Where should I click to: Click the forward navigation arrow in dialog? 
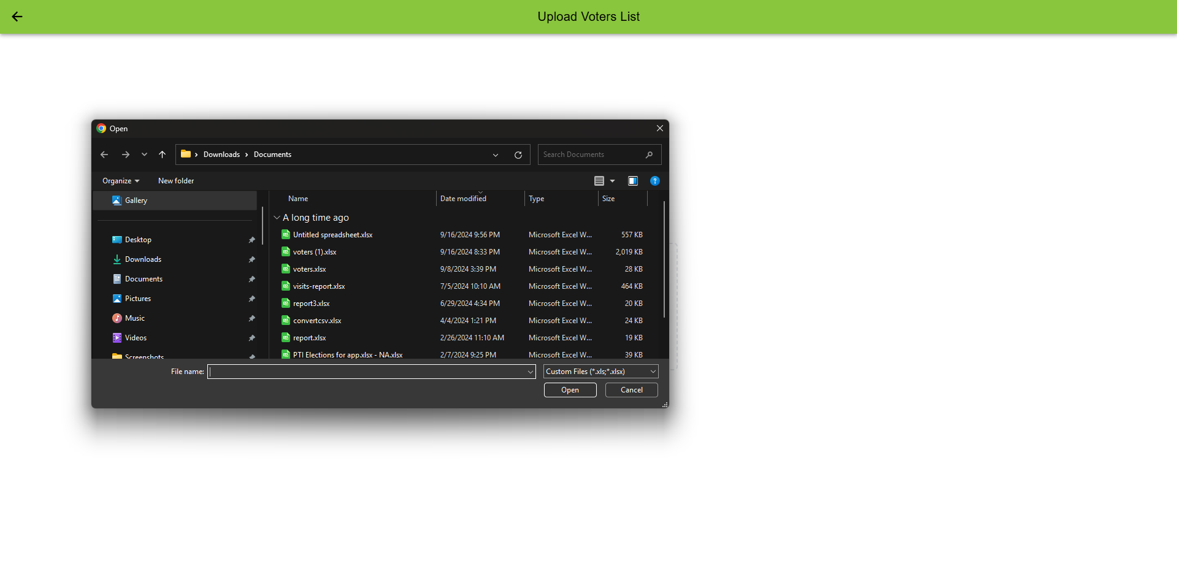[x=125, y=155]
